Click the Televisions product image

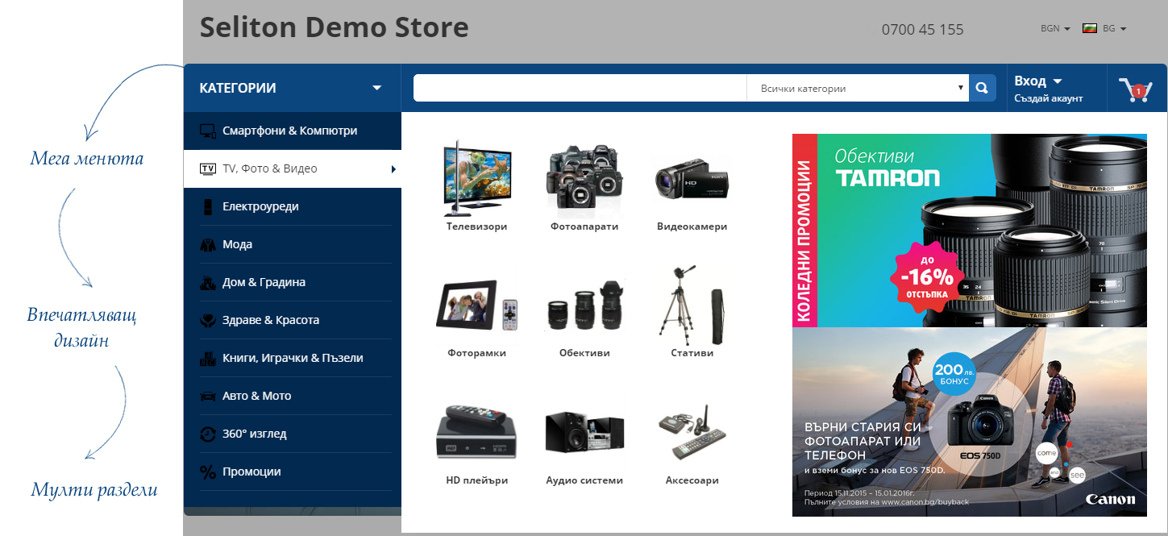[x=476, y=178]
